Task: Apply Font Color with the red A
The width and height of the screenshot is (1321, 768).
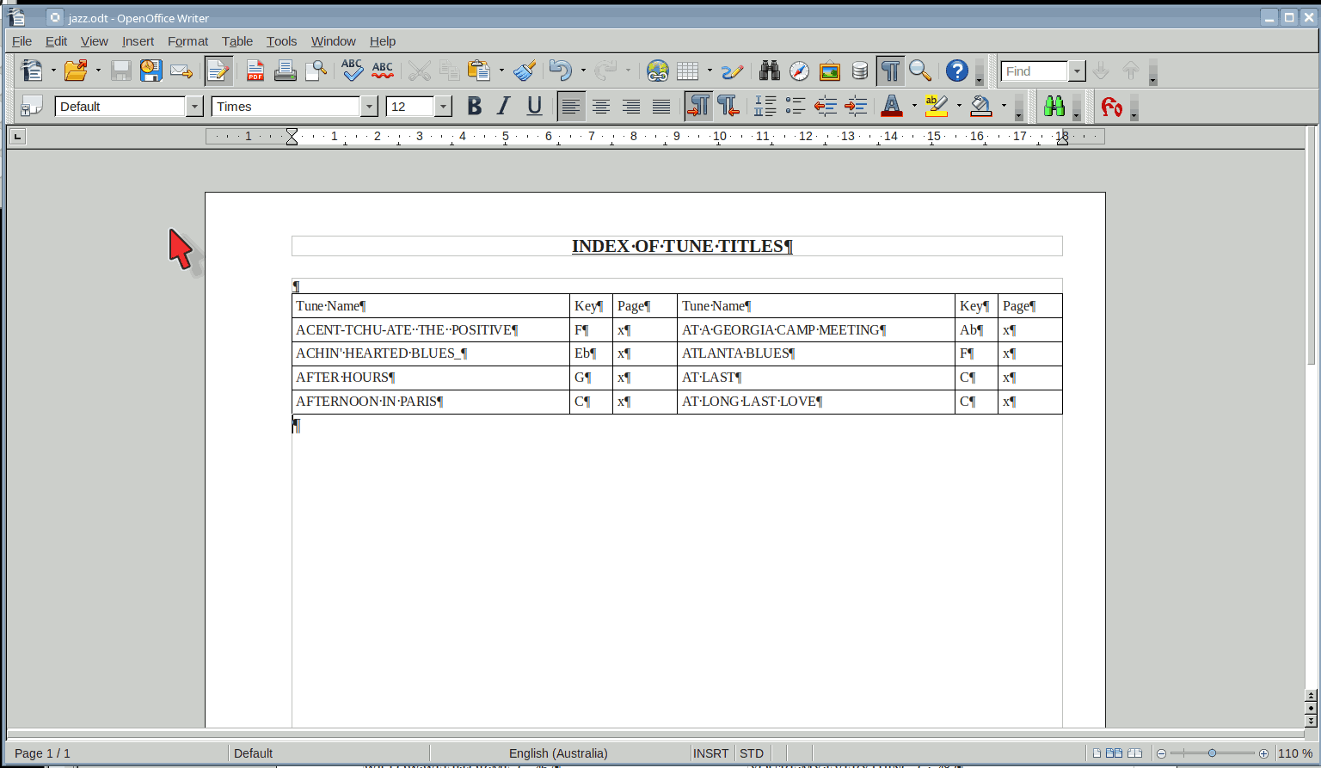Action: click(892, 106)
